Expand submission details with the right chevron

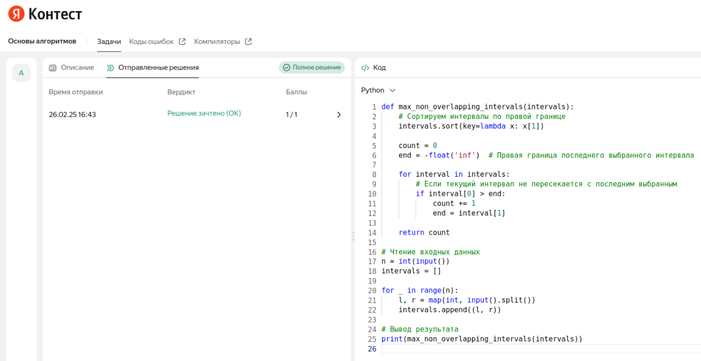[339, 115]
